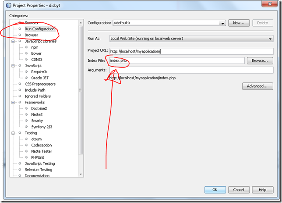This screenshot has height=203, width=282.
Task: Open Help for project properties
Action: pos(263,190)
